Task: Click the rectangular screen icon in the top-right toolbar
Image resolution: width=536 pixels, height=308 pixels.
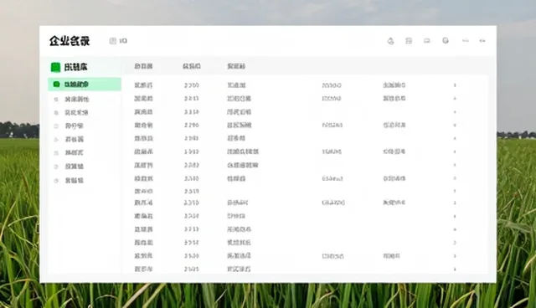Action: 426,41
